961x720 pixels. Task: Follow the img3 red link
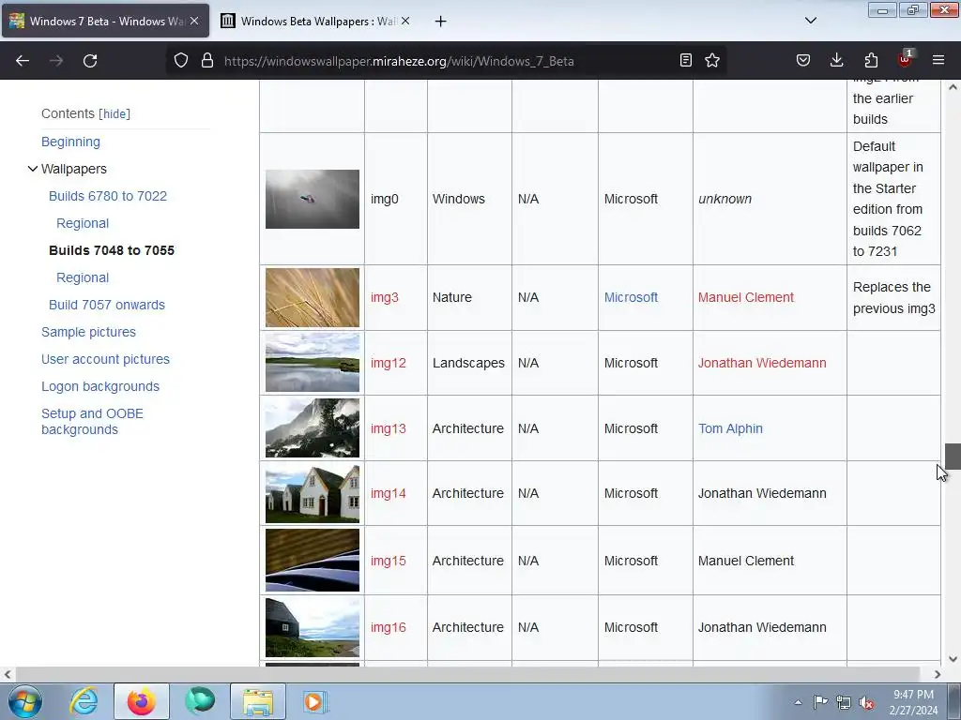coord(384,297)
